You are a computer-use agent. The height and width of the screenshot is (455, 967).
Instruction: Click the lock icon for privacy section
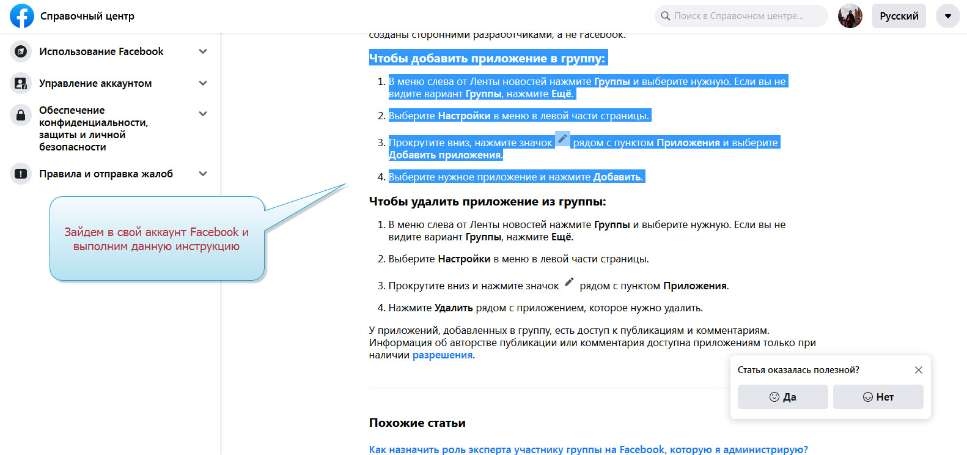click(x=21, y=115)
